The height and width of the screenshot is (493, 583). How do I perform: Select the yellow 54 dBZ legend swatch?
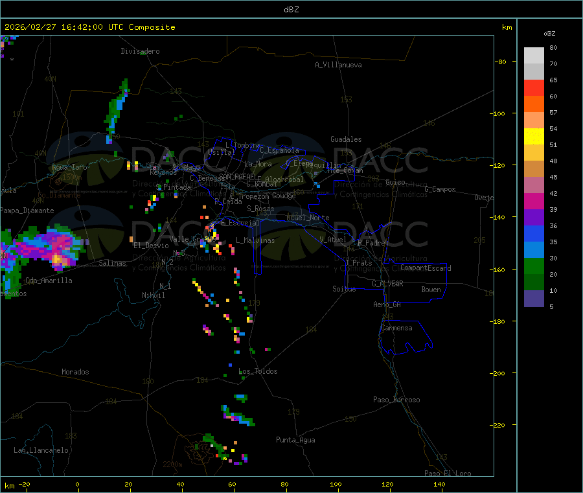[x=534, y=137]
